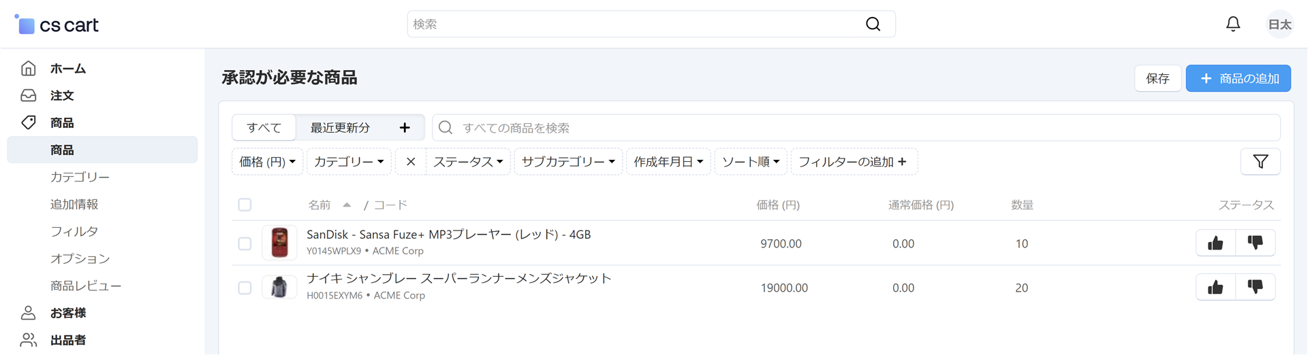The width and height of the screenshot is (1308, 355).
Task: Approve the Nike jacket with thumbs up
Action: click(x=1215, y=287)
